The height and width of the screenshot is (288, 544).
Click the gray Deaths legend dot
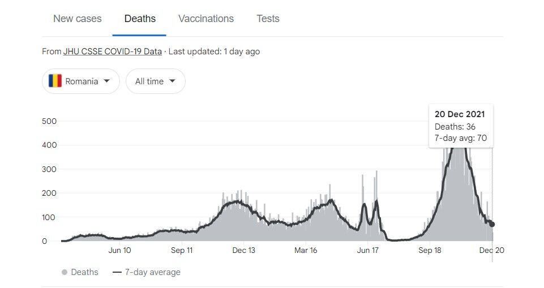point(65,272)
